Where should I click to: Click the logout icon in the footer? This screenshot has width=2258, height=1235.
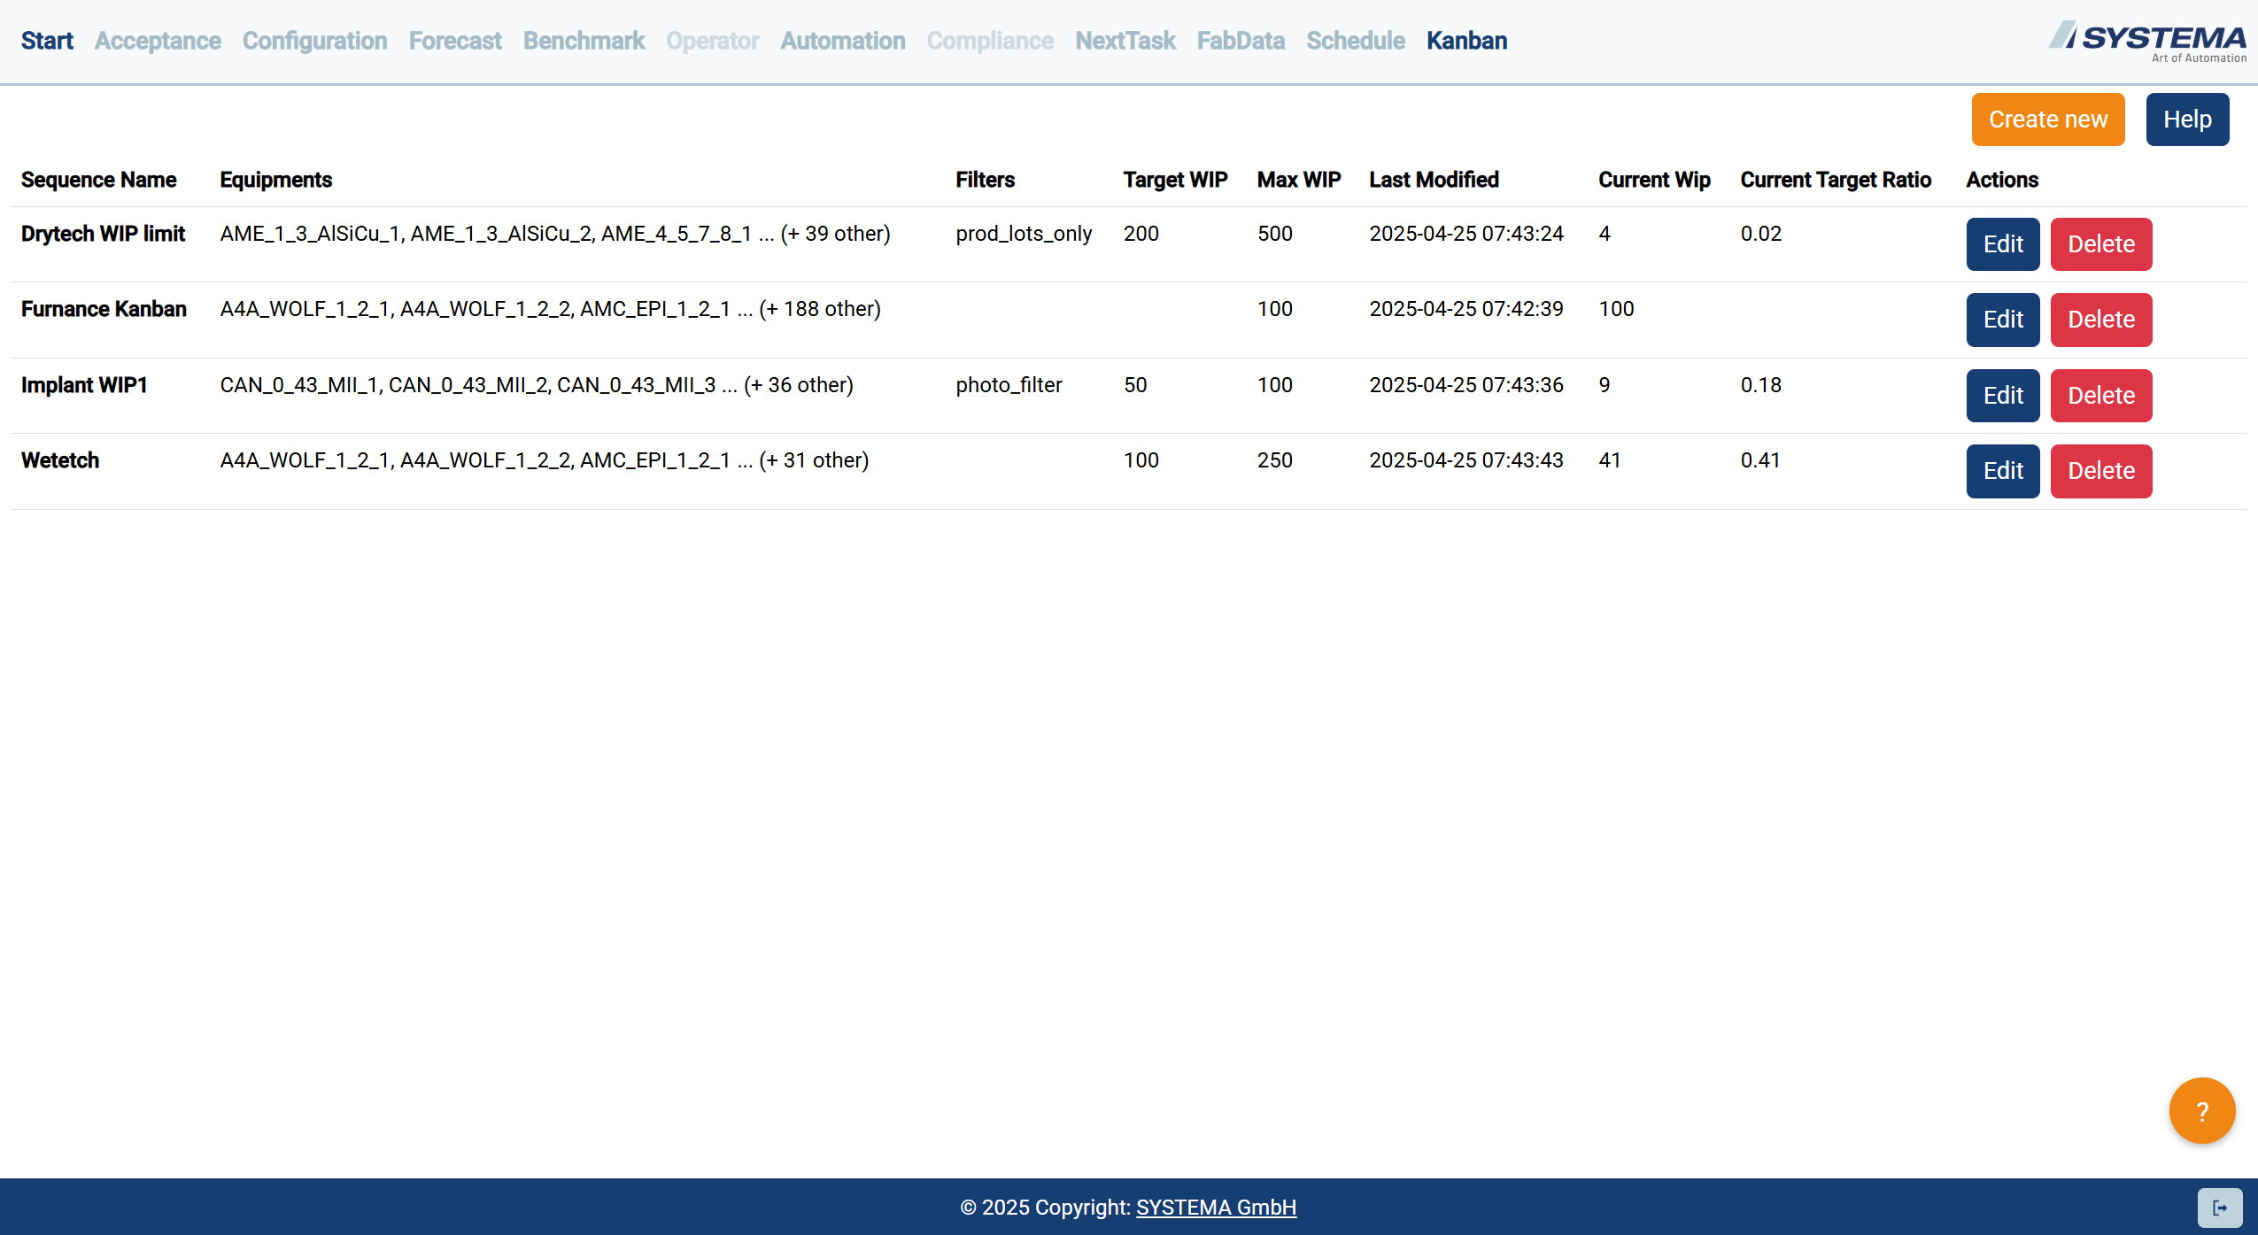(2219, 1208)
